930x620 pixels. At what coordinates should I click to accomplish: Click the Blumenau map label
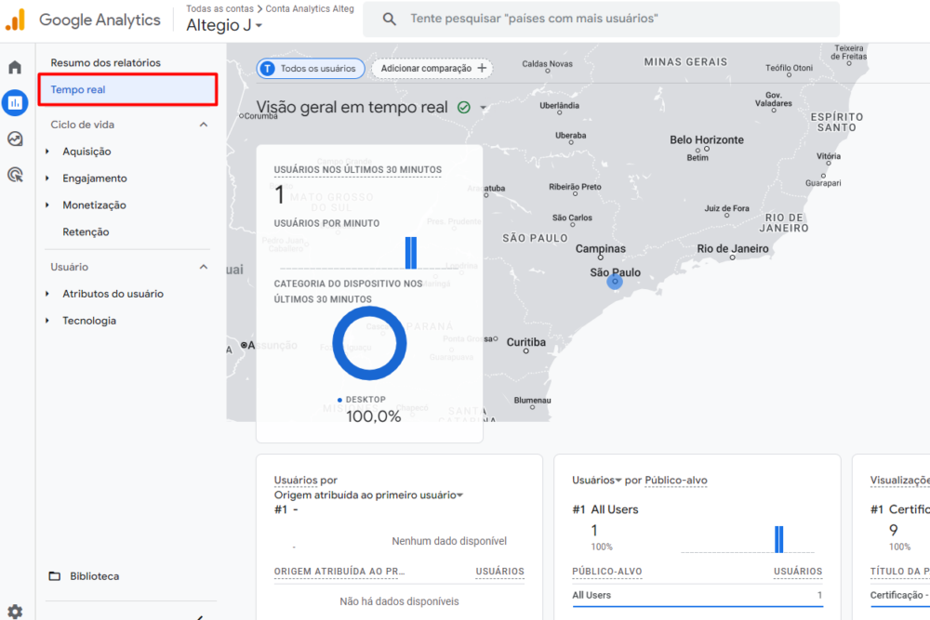[x=532, y=400]
